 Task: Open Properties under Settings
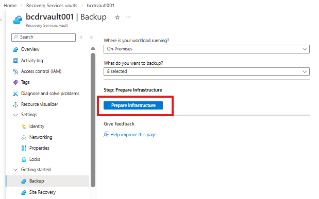(x=39, y=148)
